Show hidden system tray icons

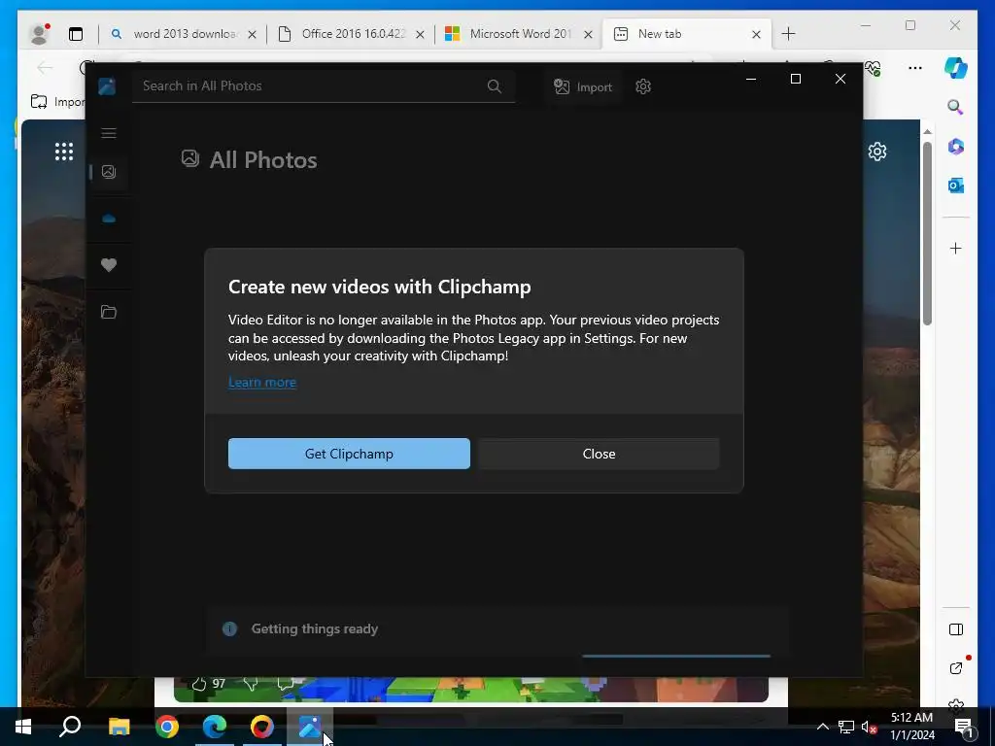tap(822, 727)
